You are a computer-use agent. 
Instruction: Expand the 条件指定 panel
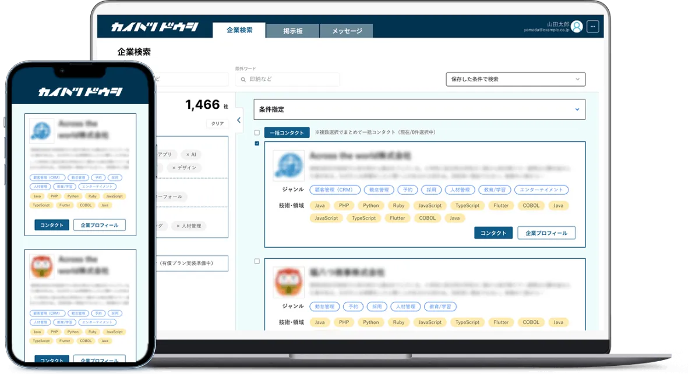point(419,109)
